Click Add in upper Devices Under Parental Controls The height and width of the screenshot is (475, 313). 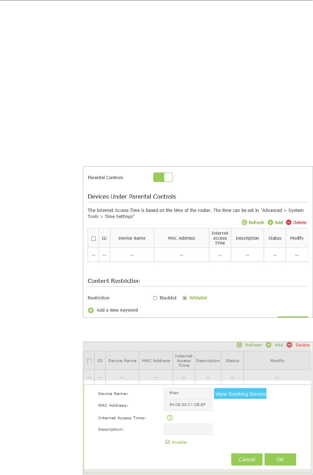(275, 223)
